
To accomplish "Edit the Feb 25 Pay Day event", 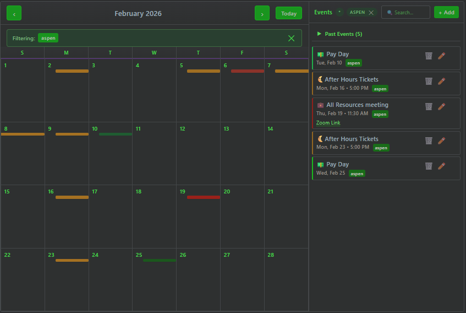I will (441, 166).
